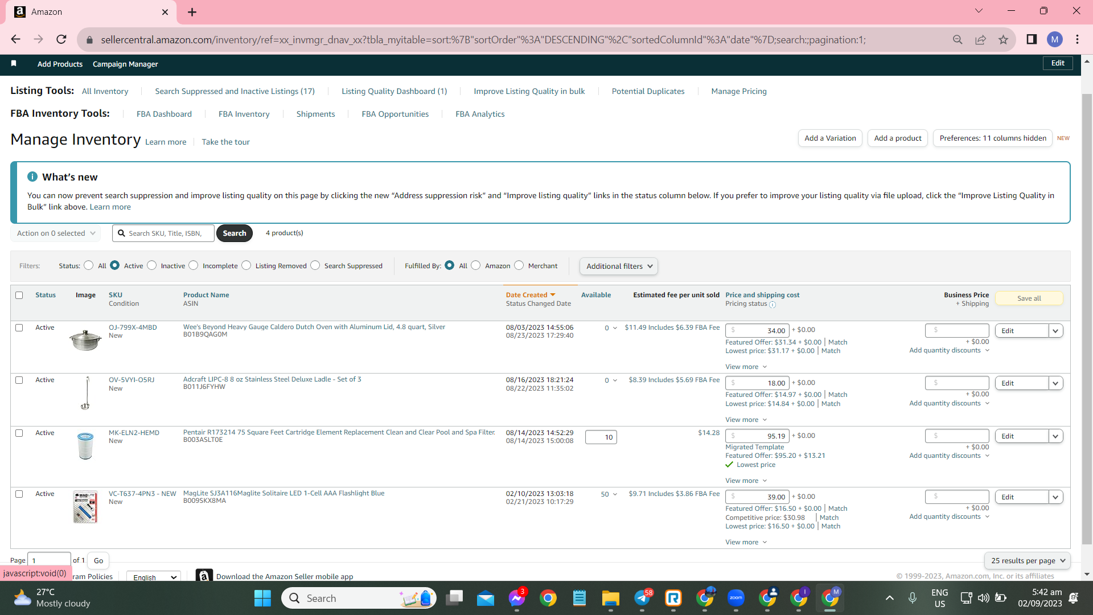Click the Add a product button
Viewport: 1093px width, 615px height.
pos(898,138)
